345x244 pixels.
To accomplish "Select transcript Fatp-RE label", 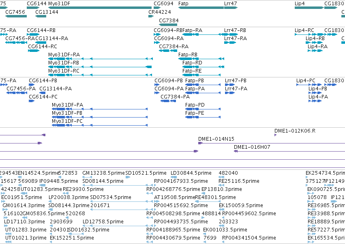I will (x=192, y=71).
